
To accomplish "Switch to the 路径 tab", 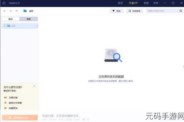I will [x=11, y=19].
